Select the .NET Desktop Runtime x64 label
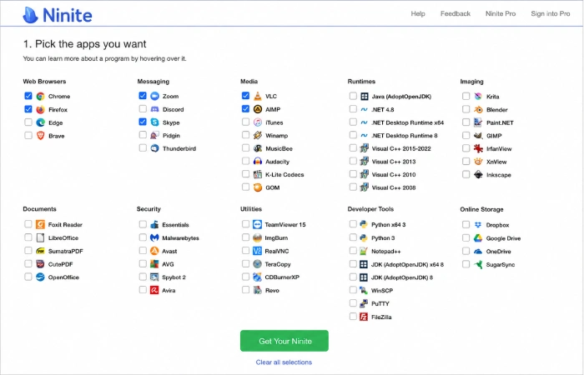Screen dimensions: 584x375 [407, 122]
